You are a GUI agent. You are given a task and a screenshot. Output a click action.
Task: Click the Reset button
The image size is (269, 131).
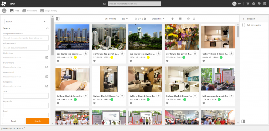(x=14, y=121)
